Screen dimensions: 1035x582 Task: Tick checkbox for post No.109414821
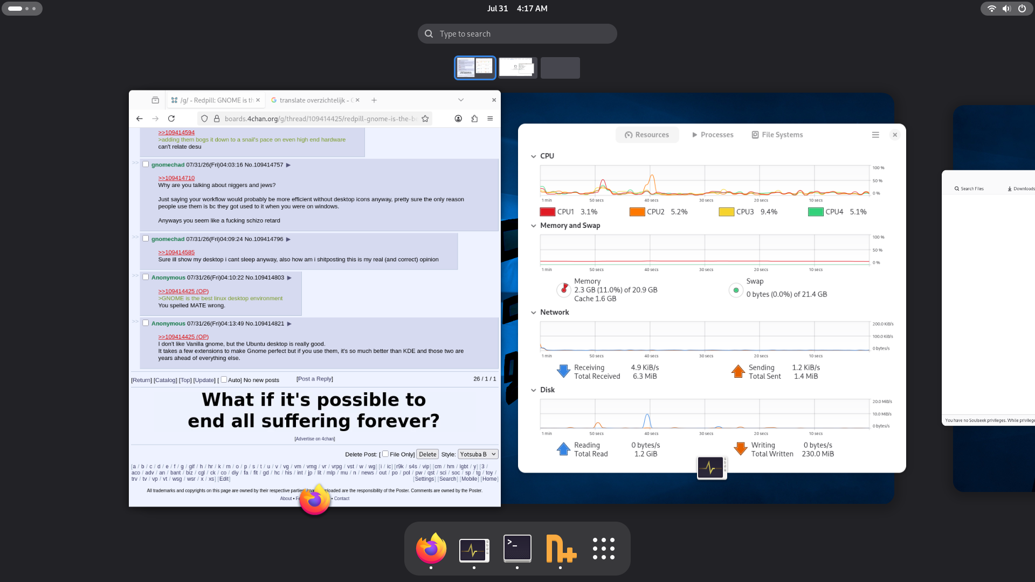coord(146,323)
